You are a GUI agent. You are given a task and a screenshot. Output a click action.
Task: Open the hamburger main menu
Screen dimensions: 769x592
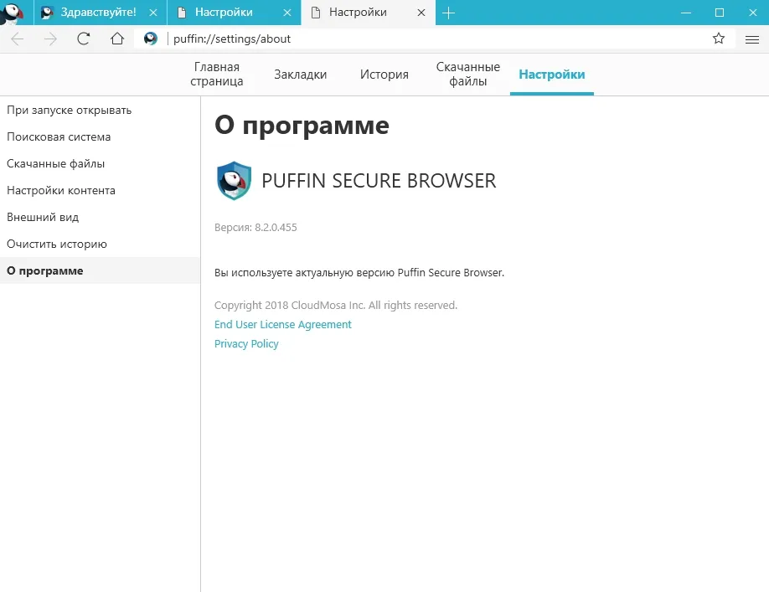click(x=752, y=39)
